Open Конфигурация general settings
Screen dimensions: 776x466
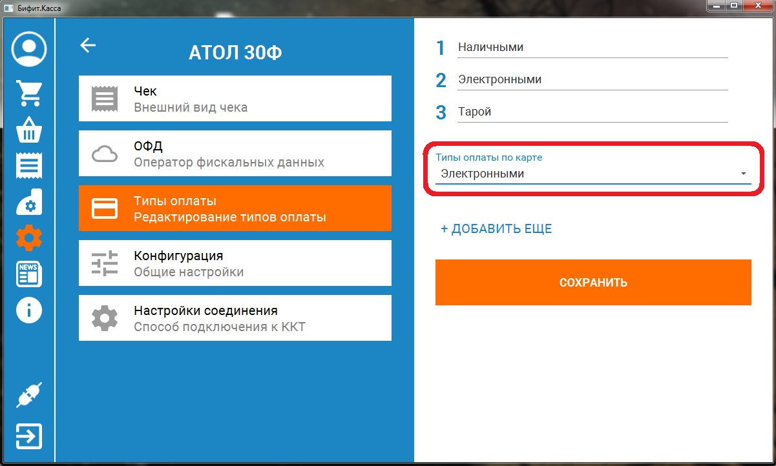[x=235, y=263]
